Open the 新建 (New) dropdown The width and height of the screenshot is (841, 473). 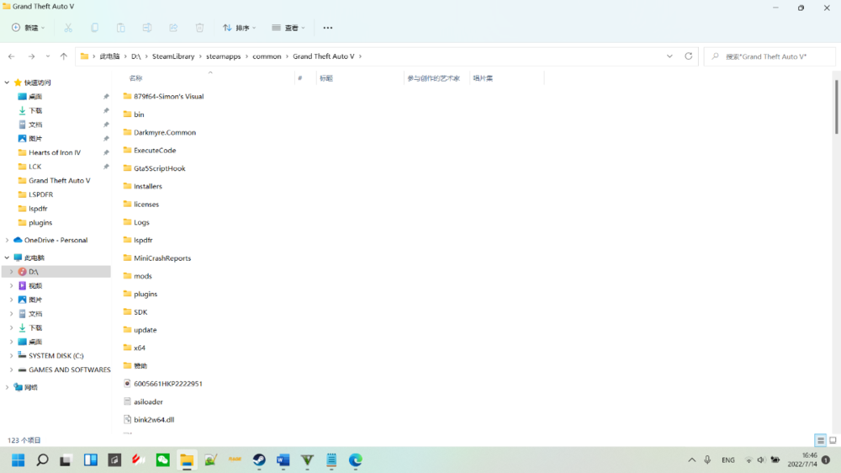[x=29, y=28]
